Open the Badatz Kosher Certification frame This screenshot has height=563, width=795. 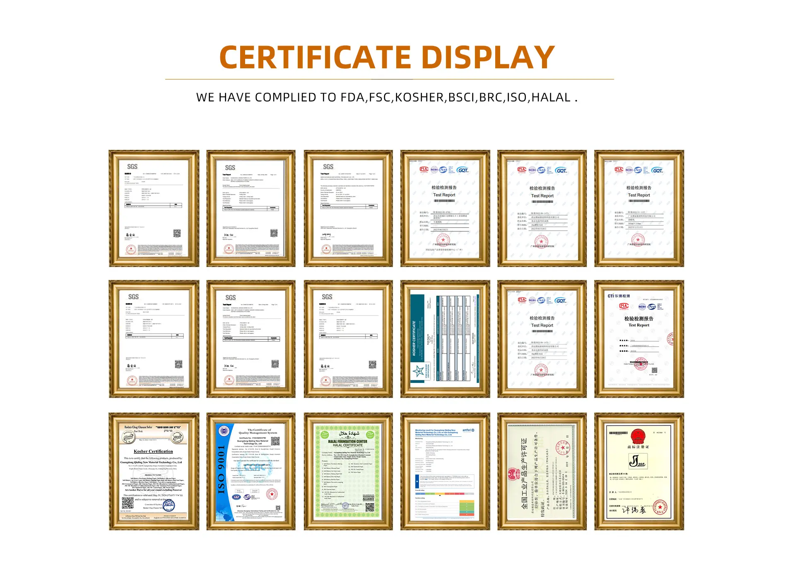pos(154,471)
